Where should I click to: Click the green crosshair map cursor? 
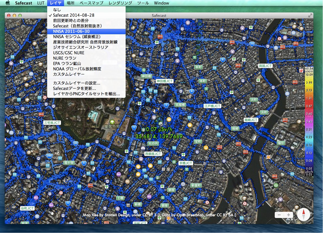click(159, 121)
